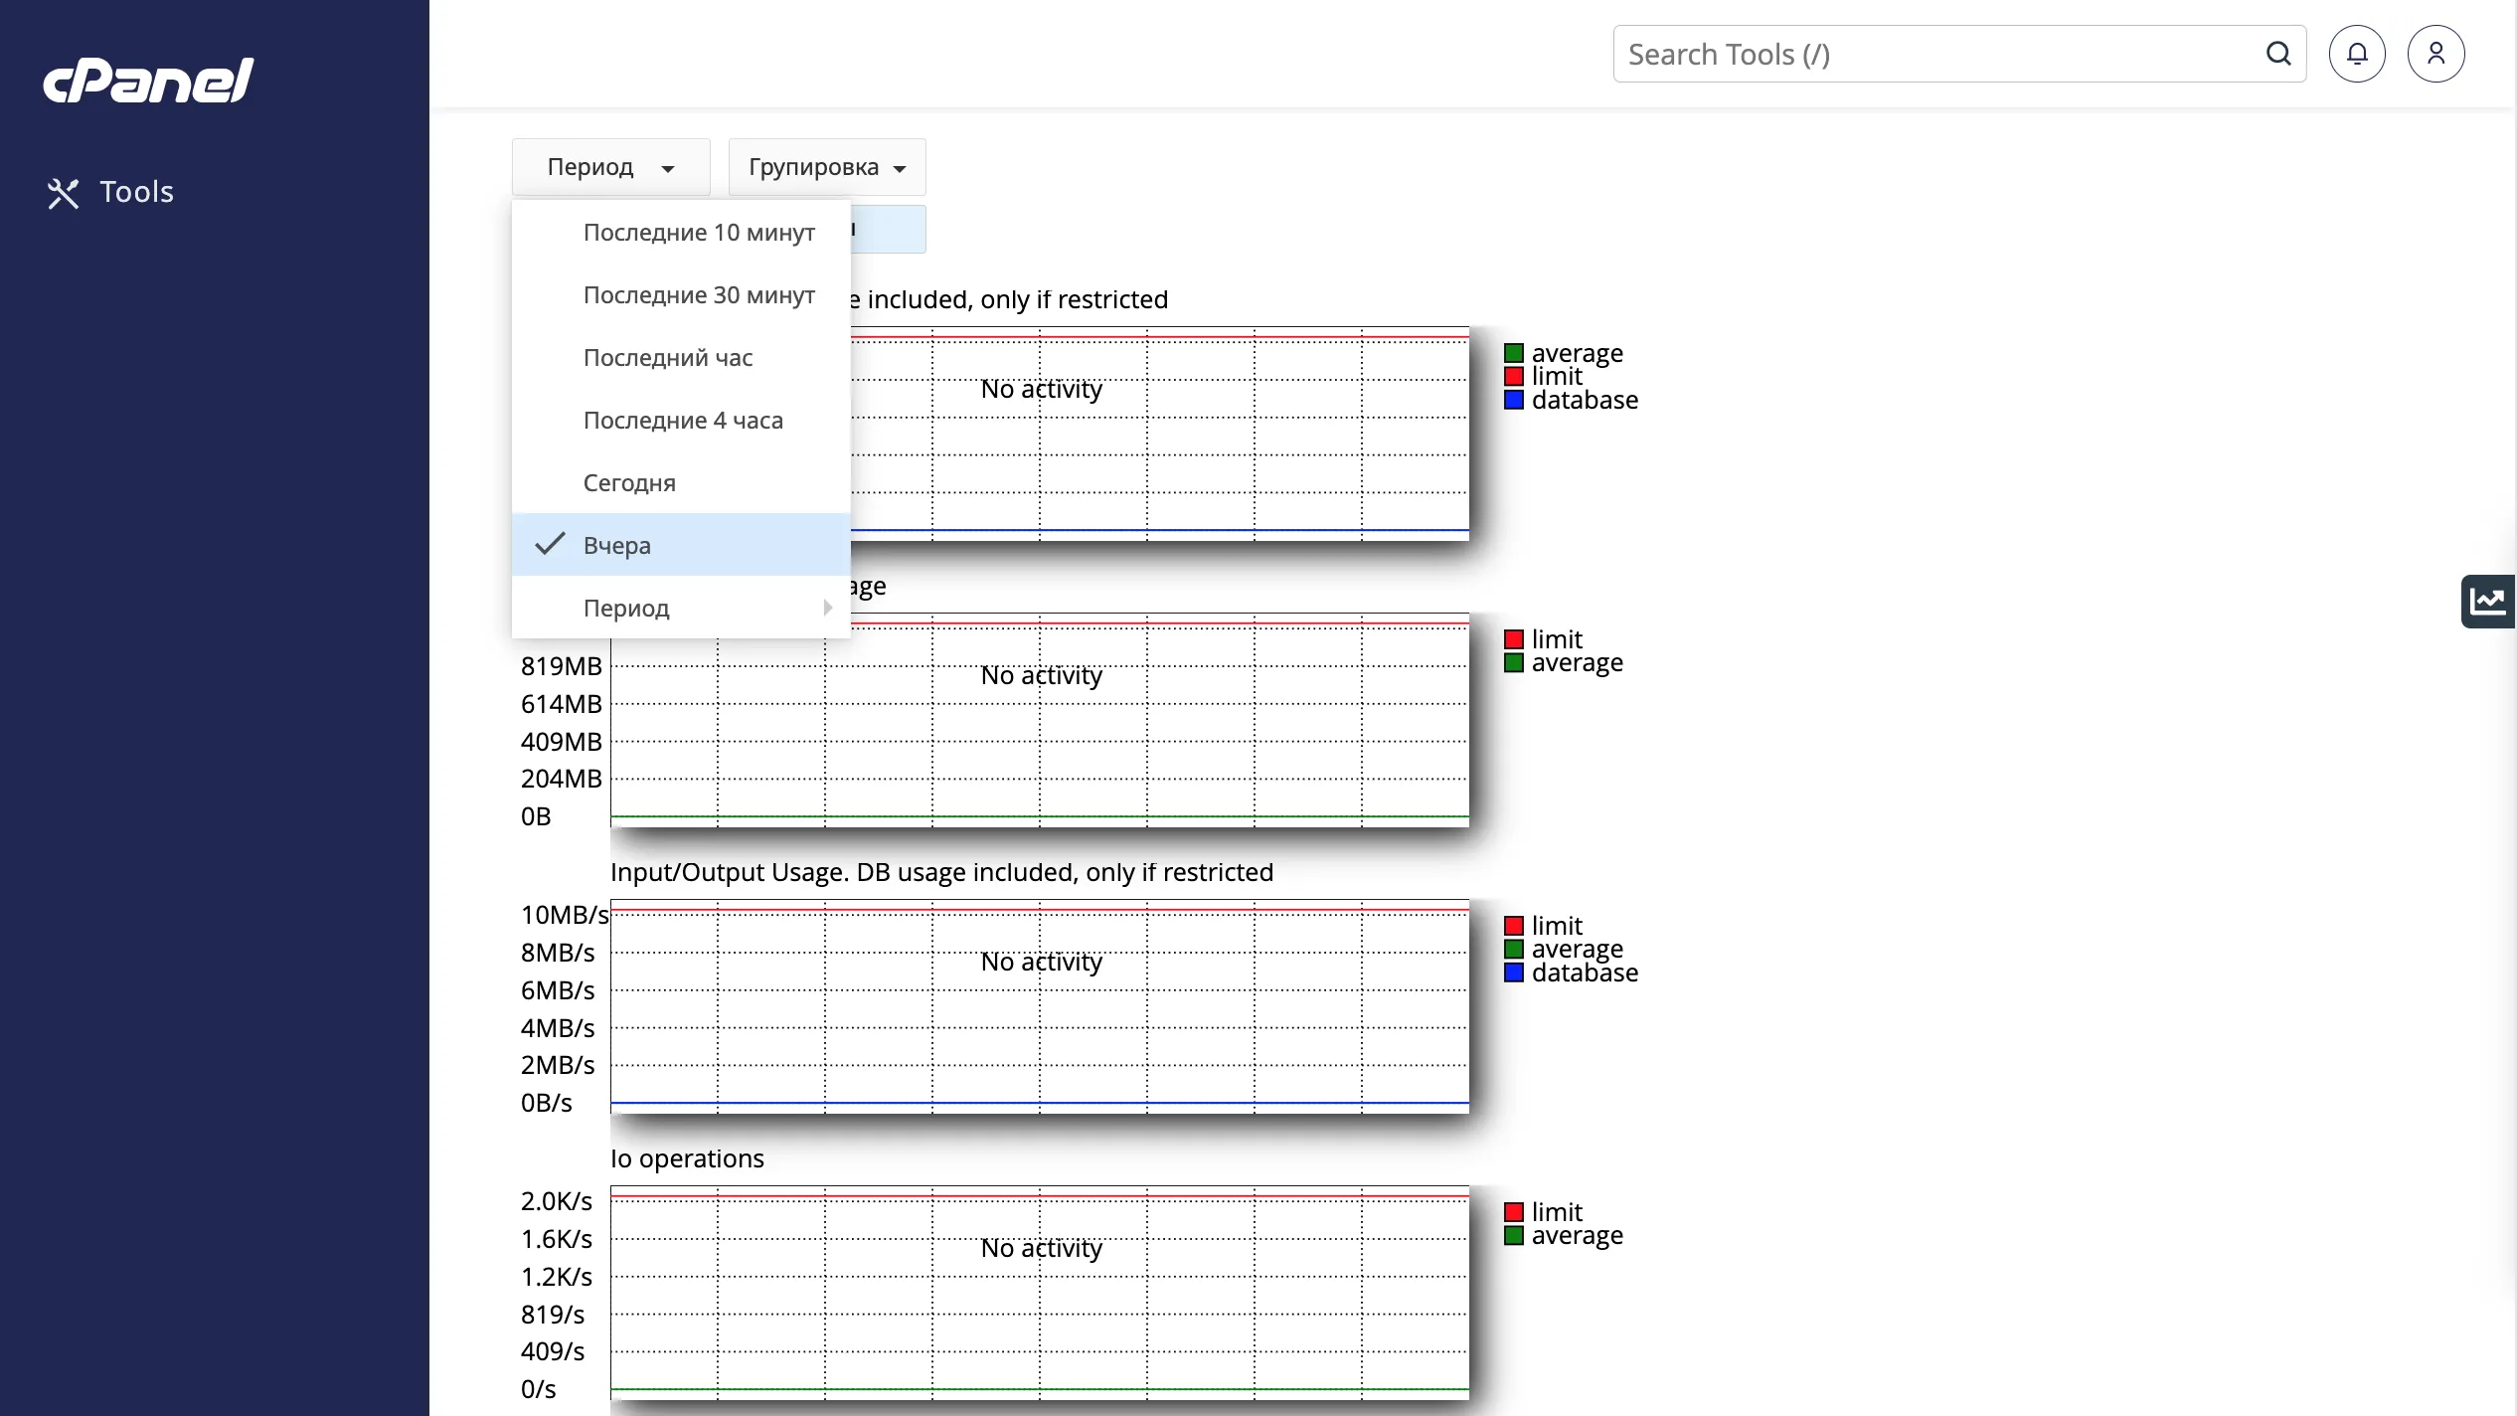Choose Последний час from the menu

(667, 358)
